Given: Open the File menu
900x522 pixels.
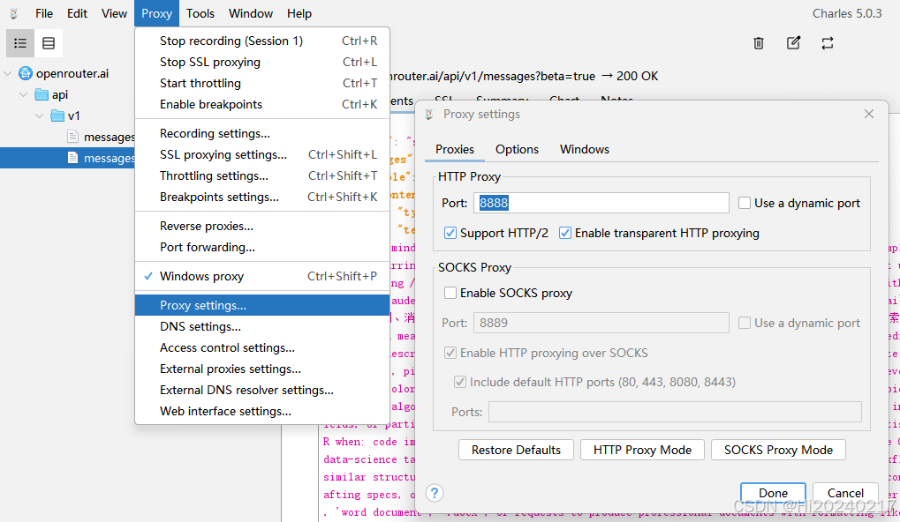Looking at the screenshot, I should point(43,13).
